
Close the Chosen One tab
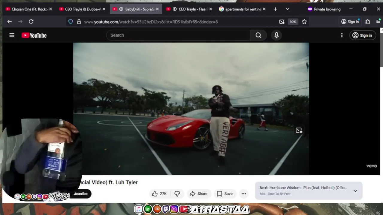click(50, 9)
